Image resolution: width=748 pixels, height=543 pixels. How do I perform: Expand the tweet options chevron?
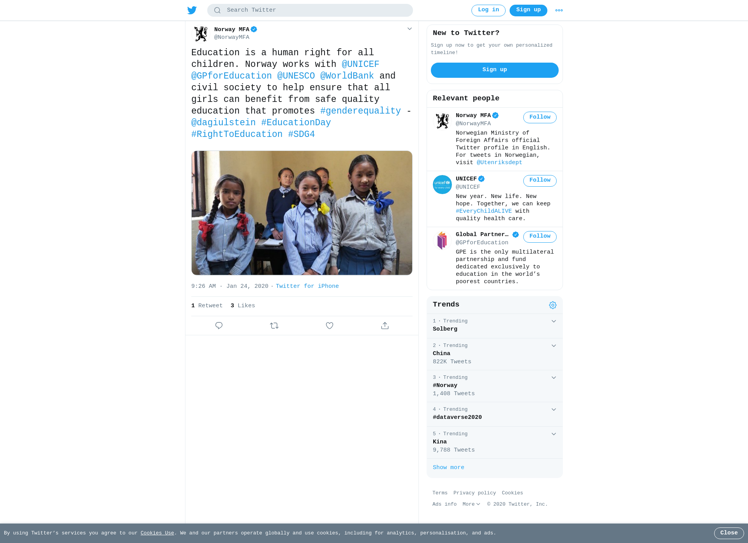[x=409, y=29]
